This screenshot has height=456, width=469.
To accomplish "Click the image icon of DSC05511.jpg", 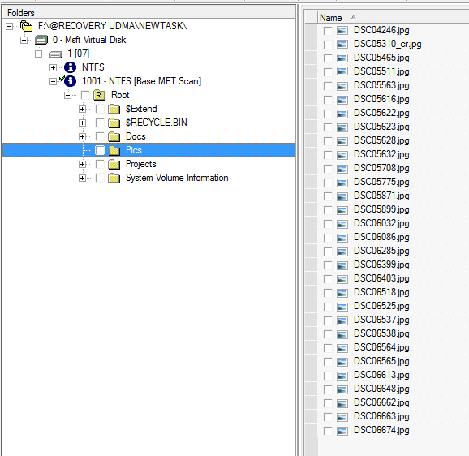I will click(x=342, y=71).
